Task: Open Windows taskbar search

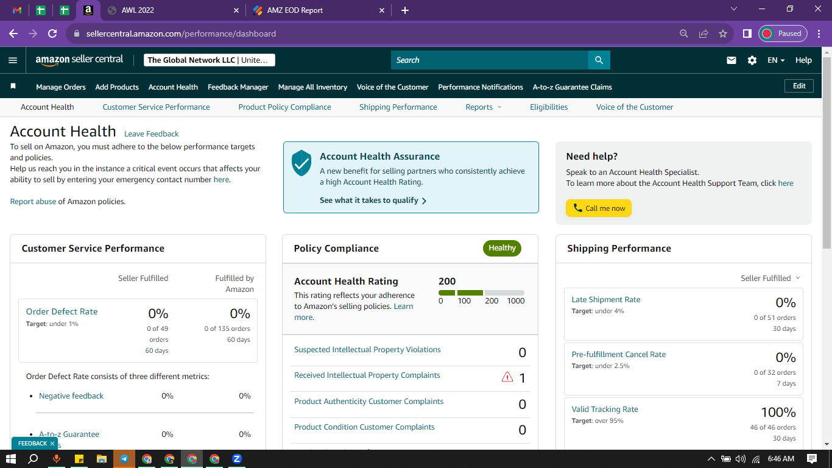Action: (33, 459)
